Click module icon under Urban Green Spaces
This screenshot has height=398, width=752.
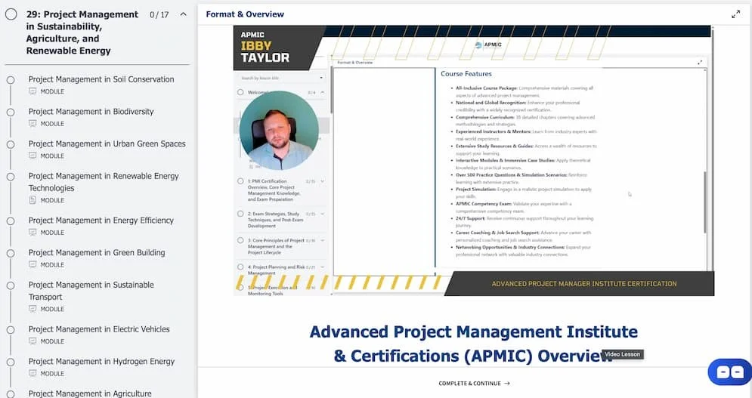(x=32, y=156)
